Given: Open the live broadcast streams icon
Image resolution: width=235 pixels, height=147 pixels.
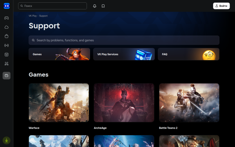Looking at the screenshot, I should pos(6,45).
